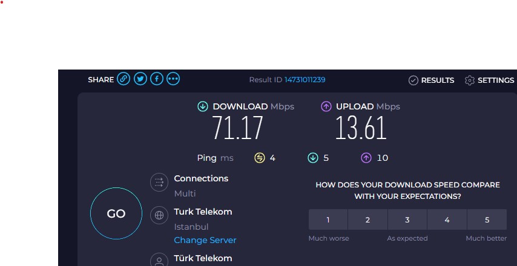Click the results checkmark icon
The width and height of the screenshot is (517, 266).
pyautogui.click(x=413, y=80)
